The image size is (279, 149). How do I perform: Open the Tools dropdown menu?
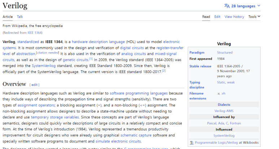coord(254,17)
